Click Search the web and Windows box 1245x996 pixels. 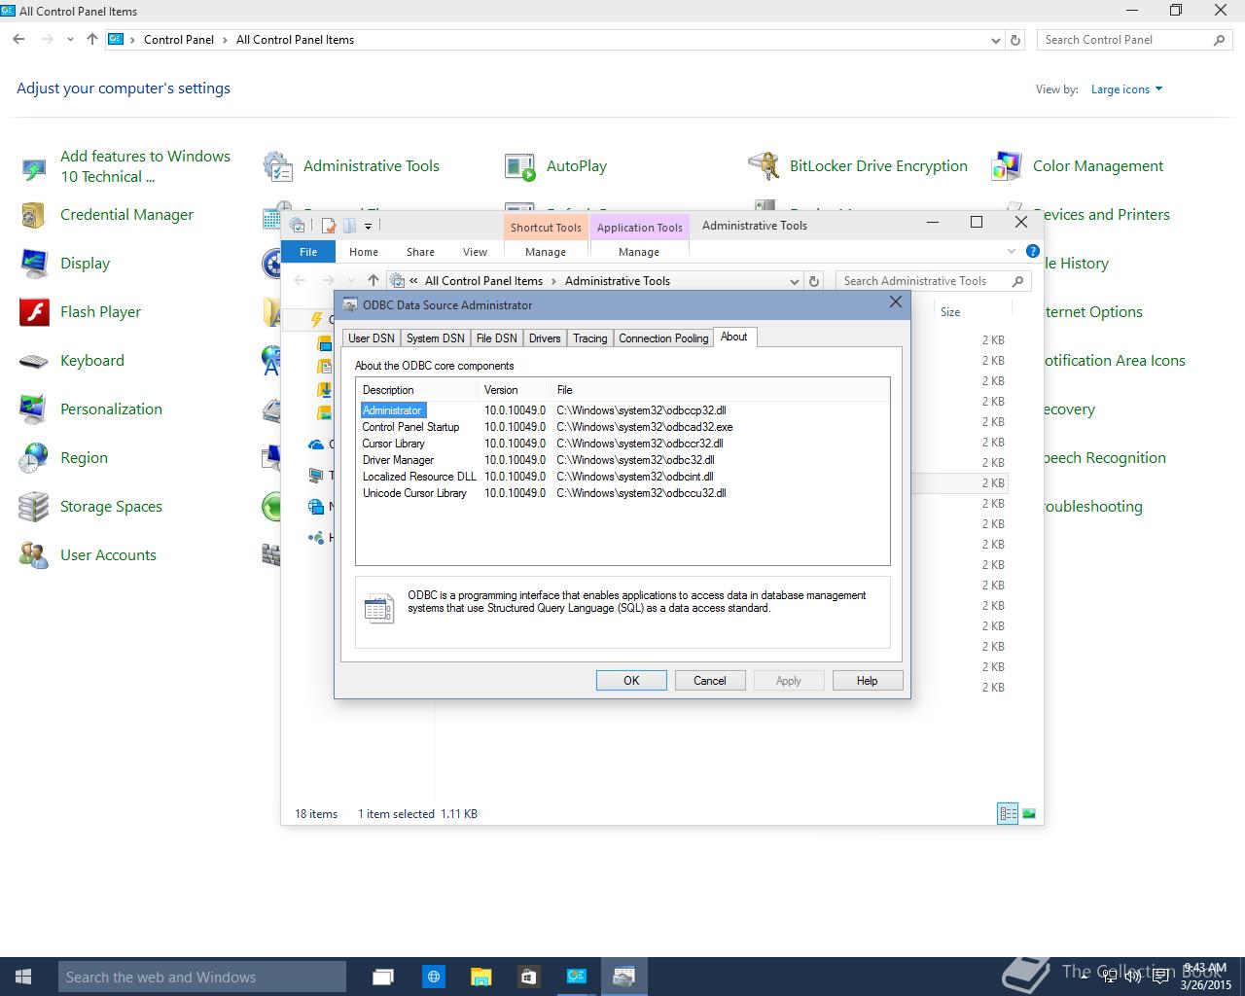coord(202,977)
